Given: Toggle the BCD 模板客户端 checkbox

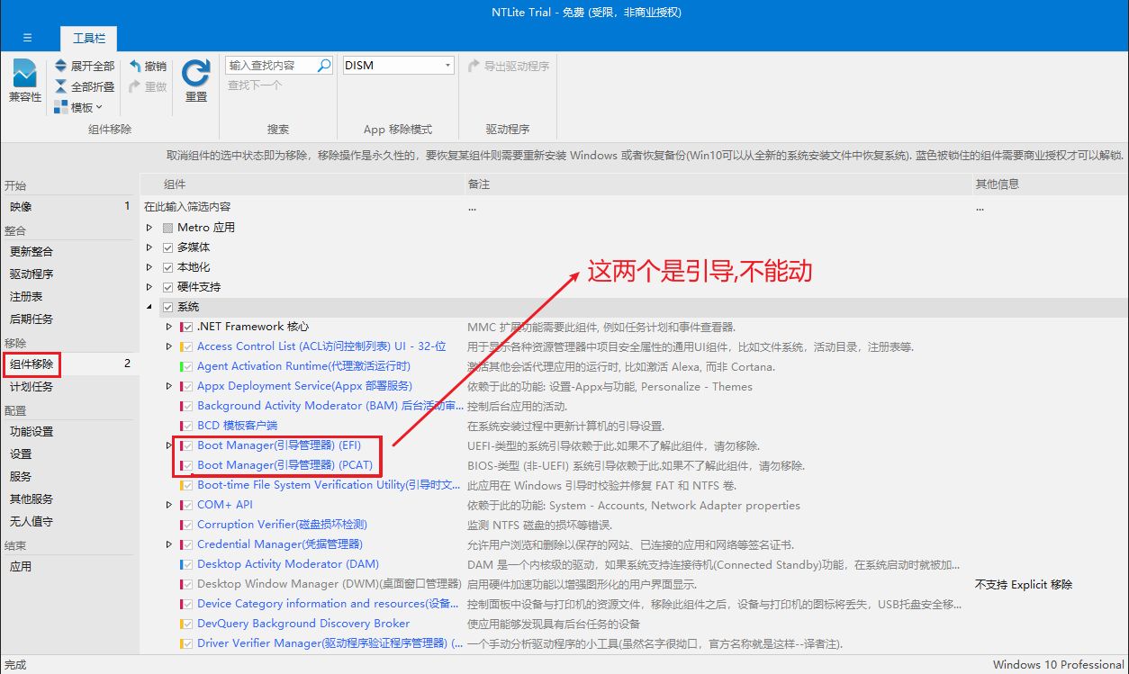Looking at the screenshot, I should pos(187,426).
